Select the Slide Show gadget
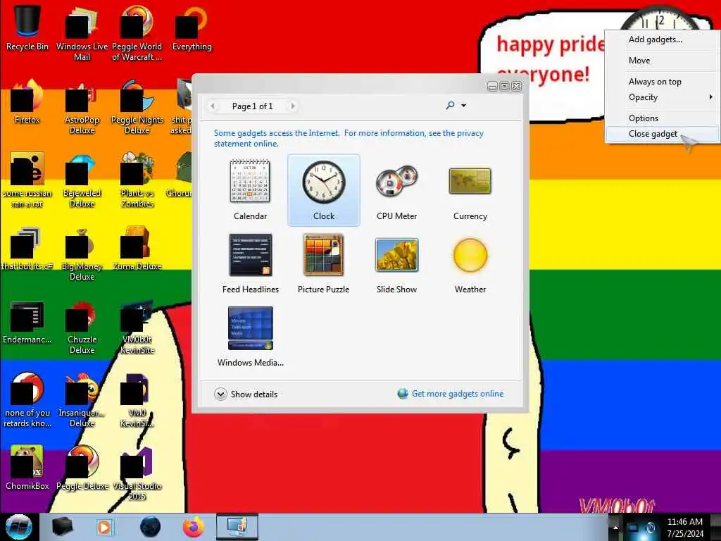Screen dimensions: 721x541 pos(397,263)
